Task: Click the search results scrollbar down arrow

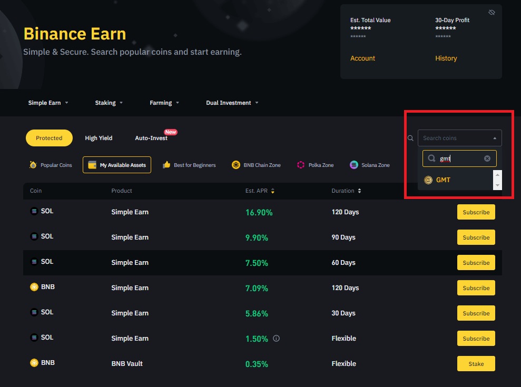Action: pos(497,185)
